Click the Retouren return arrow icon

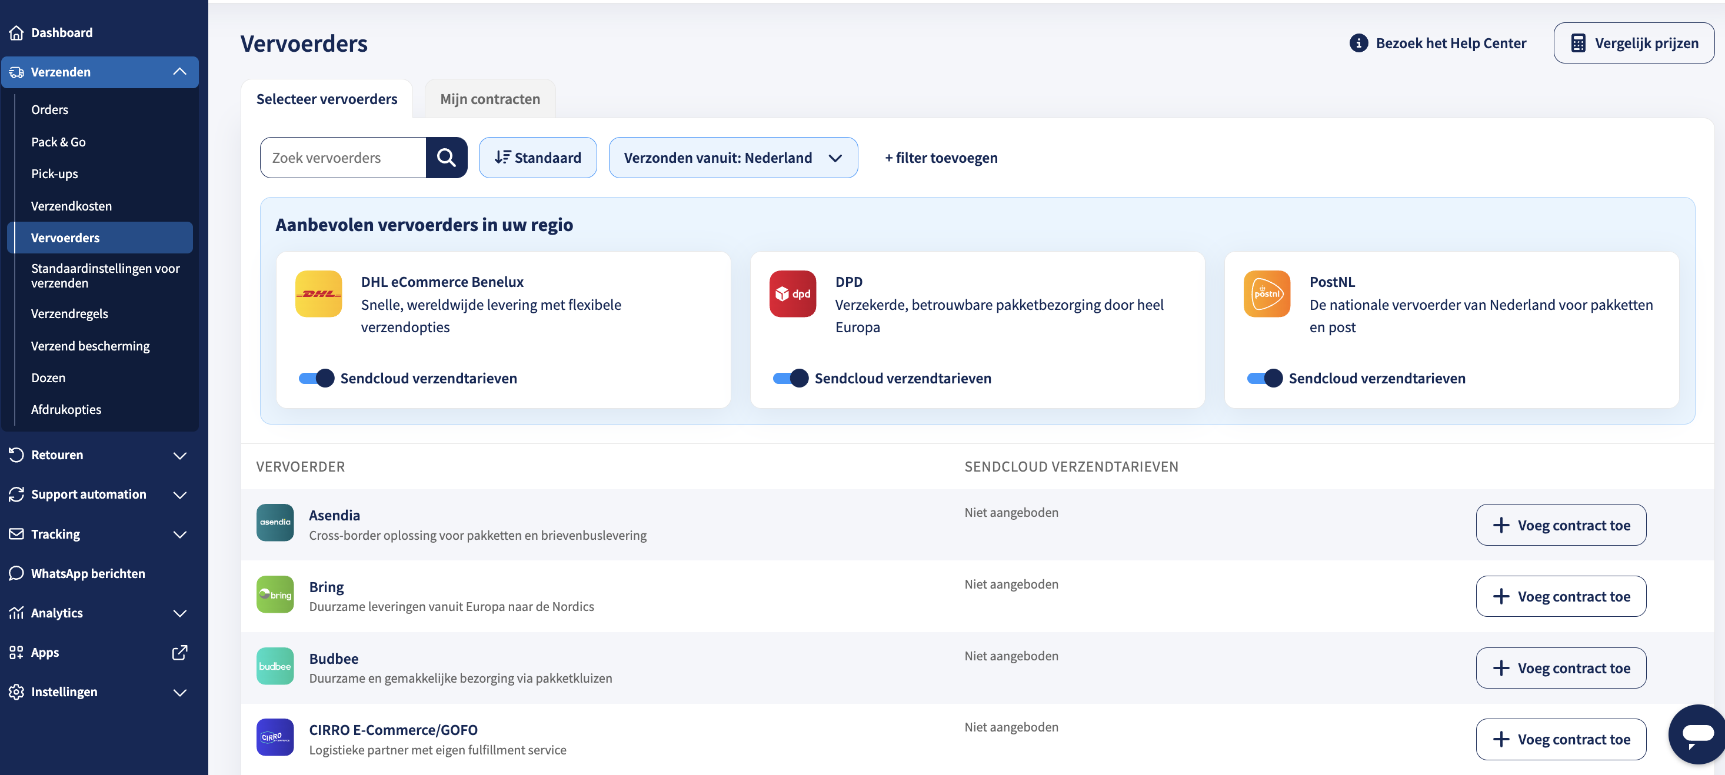(16, 455)
